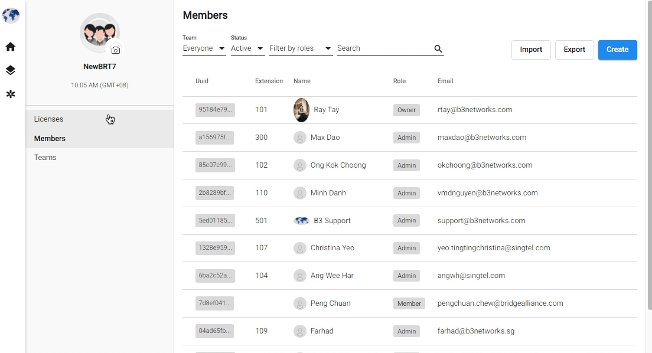
Task: Click Ray Tay's profile photo
Action: click(301, 110)
